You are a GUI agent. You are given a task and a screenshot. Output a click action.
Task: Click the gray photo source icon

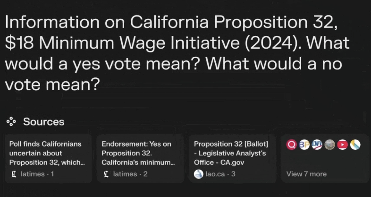tap(330, 145)
